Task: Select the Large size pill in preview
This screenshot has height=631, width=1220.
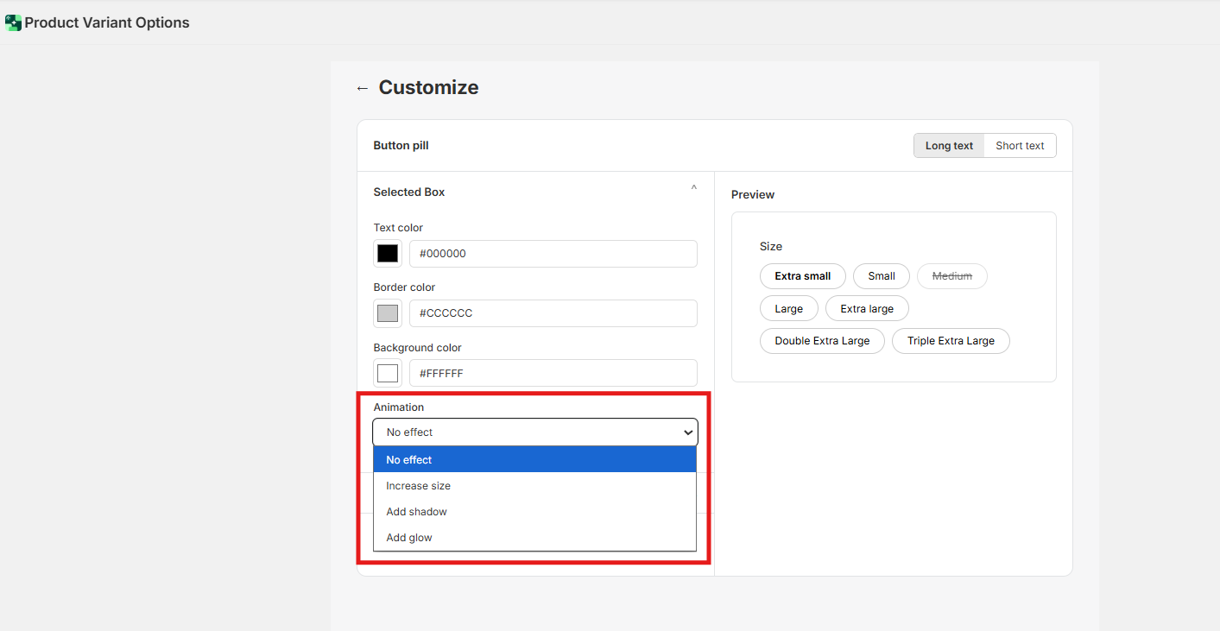Action: point(788,309)
